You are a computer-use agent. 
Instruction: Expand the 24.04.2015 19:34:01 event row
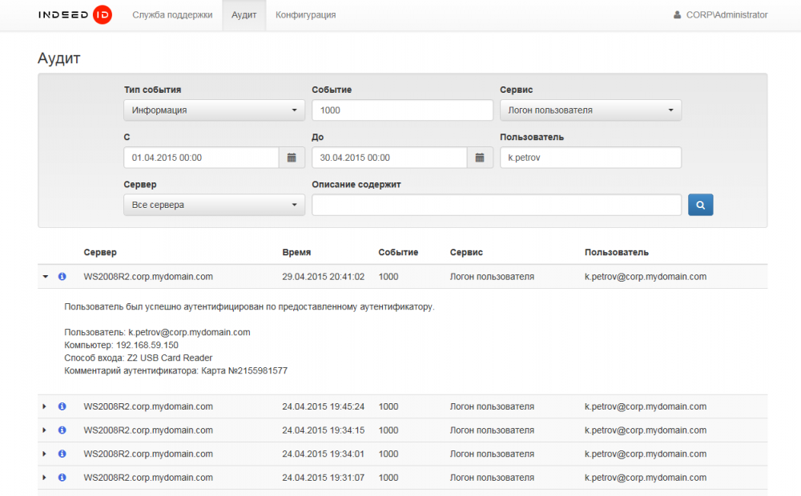tap(45, 454)
